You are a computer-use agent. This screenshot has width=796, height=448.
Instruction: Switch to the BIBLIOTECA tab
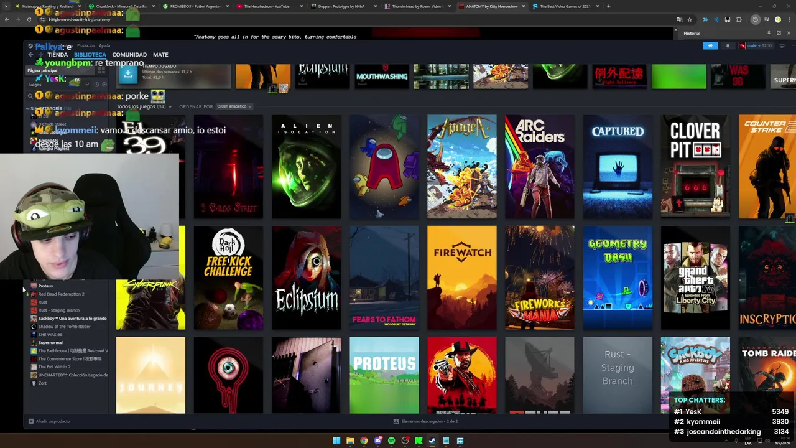pyautogui.click(x=90, y=55)
